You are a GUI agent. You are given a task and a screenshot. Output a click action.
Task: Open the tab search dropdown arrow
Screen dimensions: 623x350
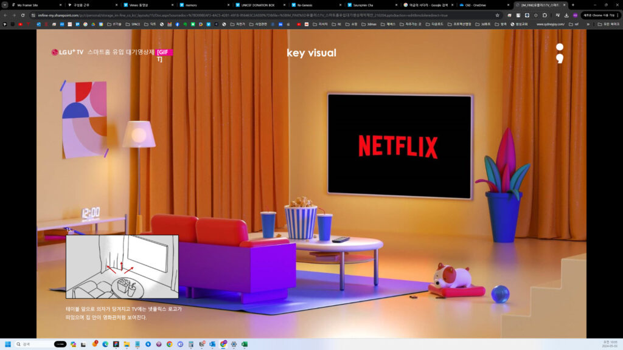pos(5,5)
